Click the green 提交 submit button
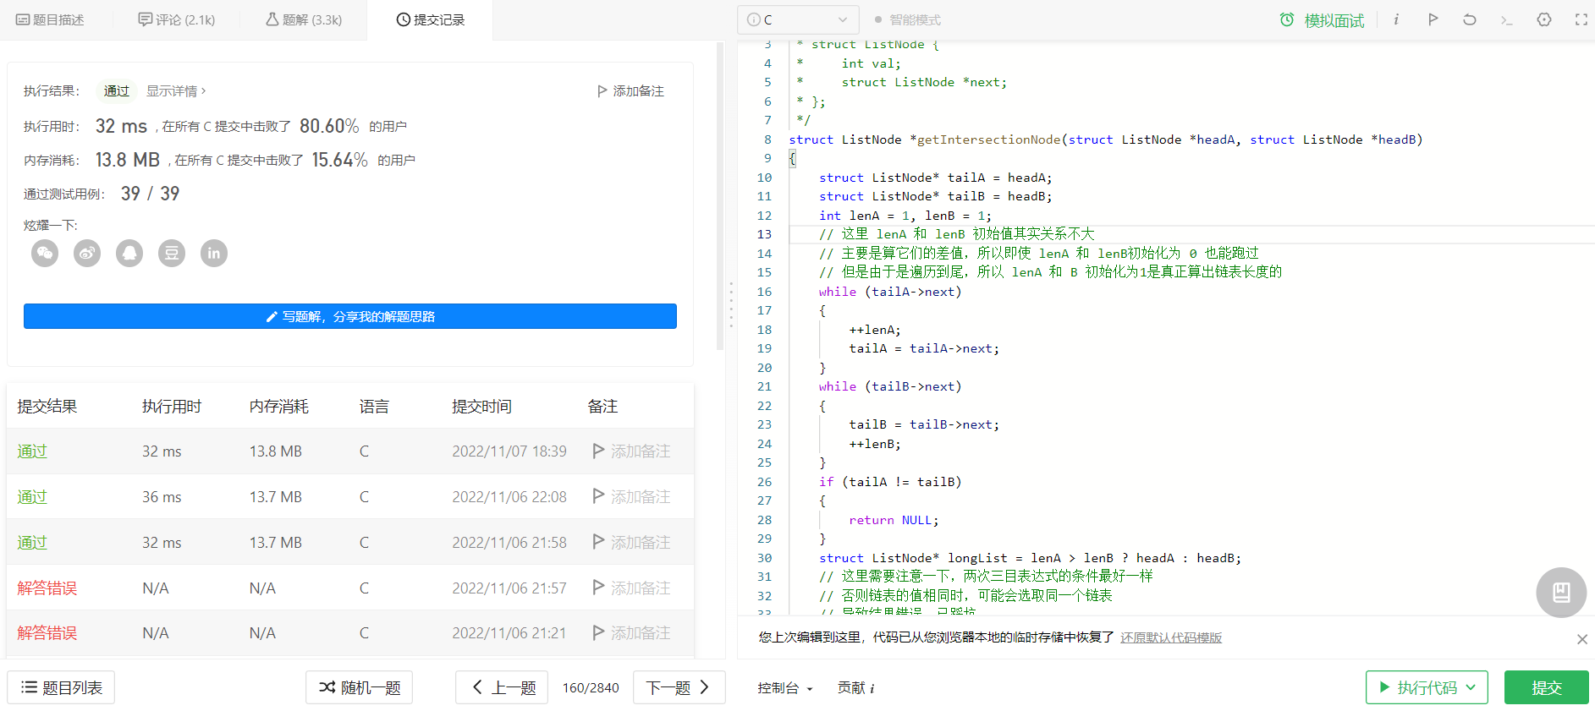 tap(1546, 687)
